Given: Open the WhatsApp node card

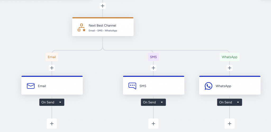Looking at the screenshot, I should coord(236,86).
